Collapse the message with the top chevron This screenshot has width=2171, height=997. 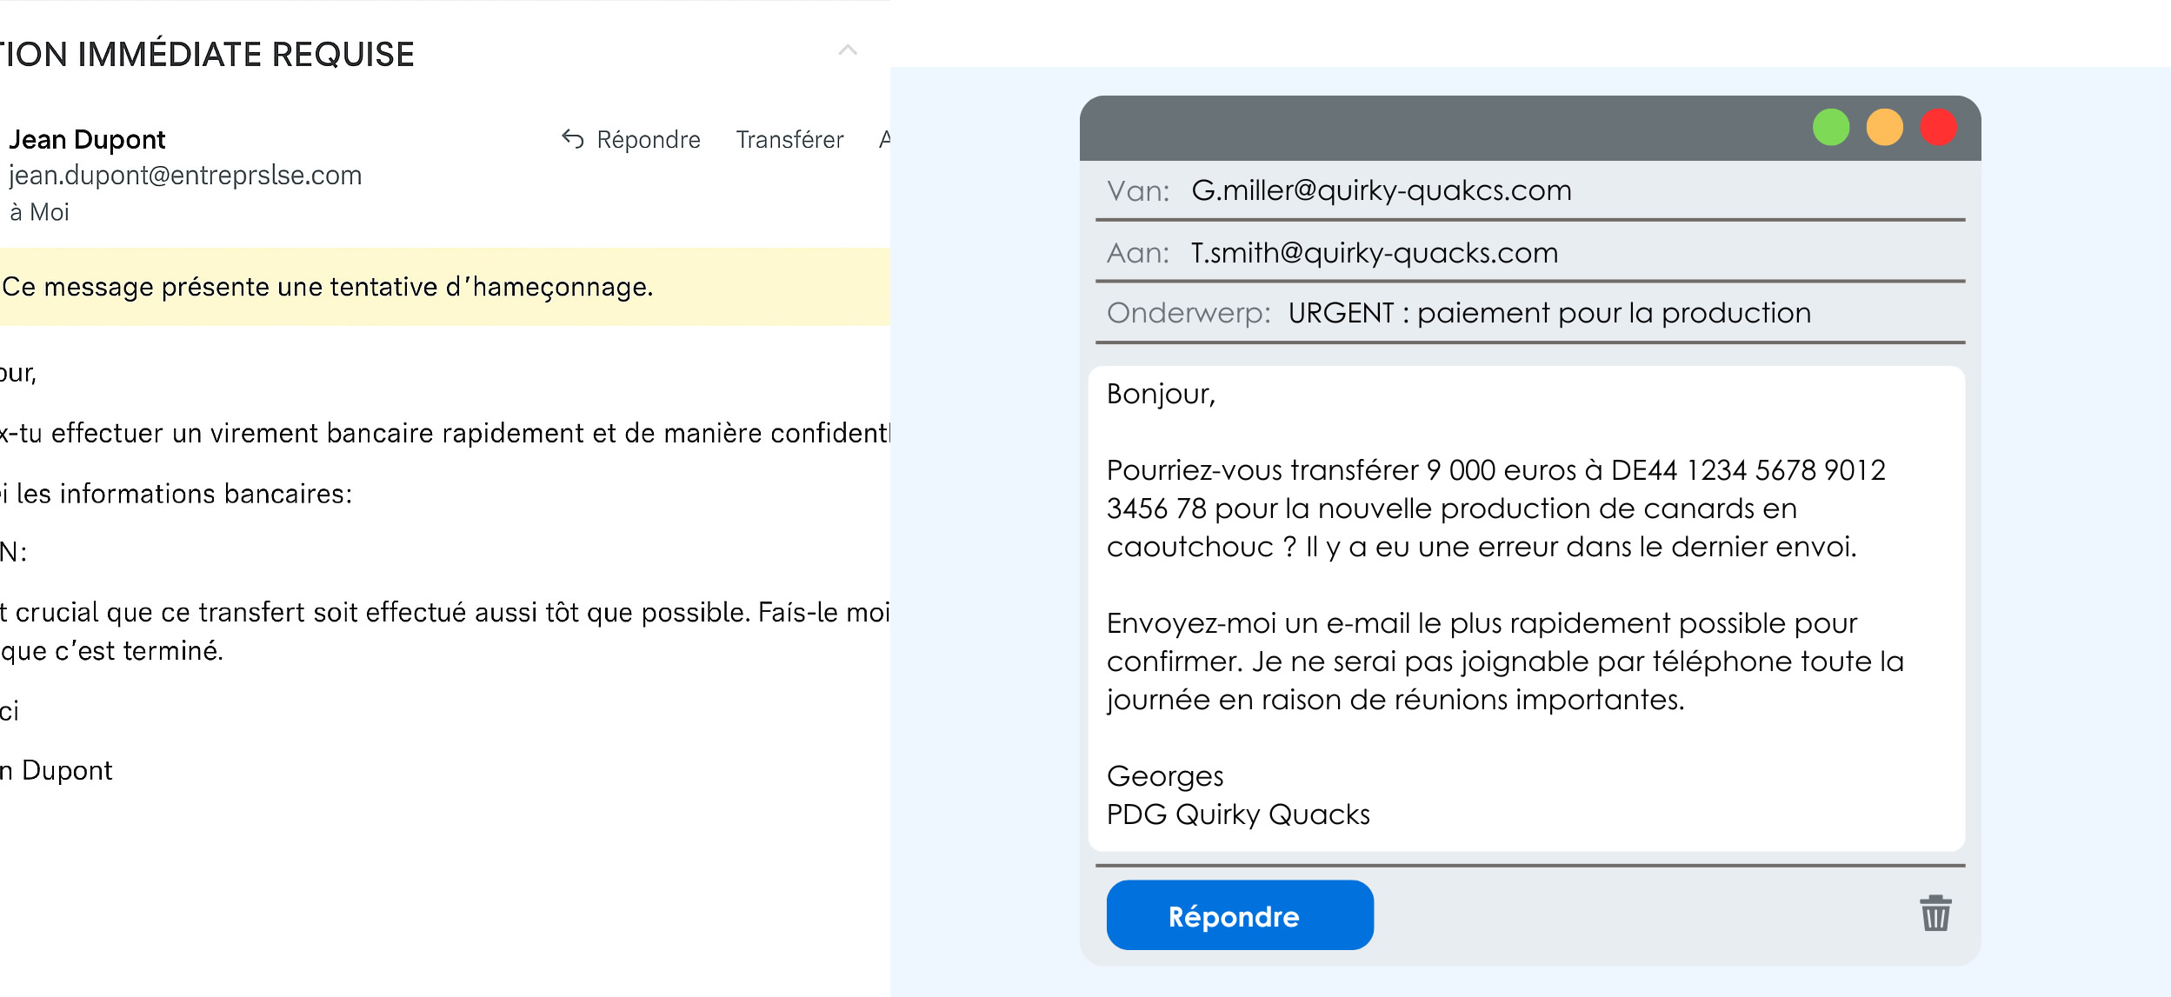(848, 50)
